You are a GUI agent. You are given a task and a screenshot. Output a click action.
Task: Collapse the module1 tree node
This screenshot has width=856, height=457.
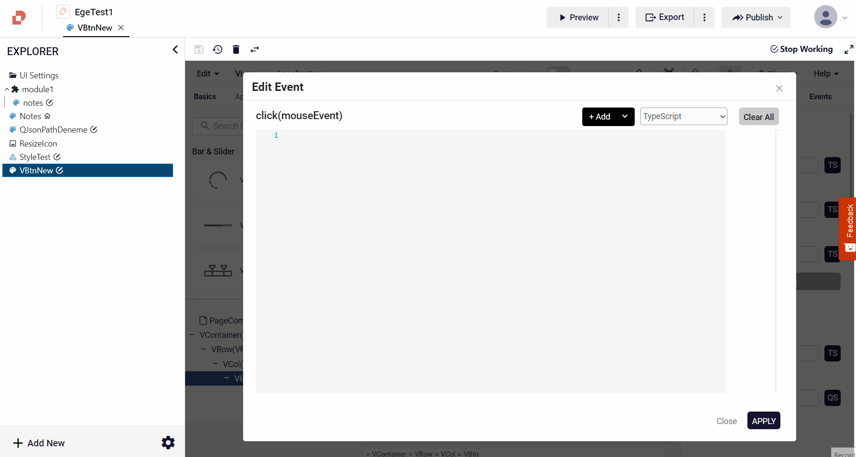pos(7,89)
